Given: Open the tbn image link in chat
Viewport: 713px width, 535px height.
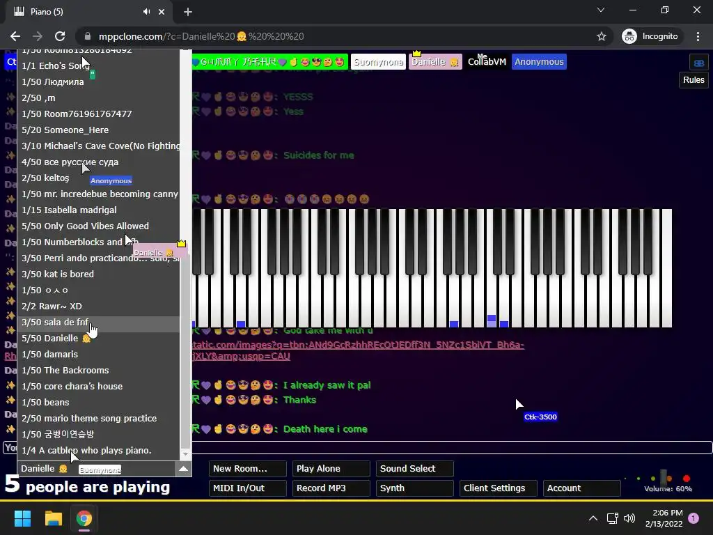Looking at the screenshot, I should (359, 350).
